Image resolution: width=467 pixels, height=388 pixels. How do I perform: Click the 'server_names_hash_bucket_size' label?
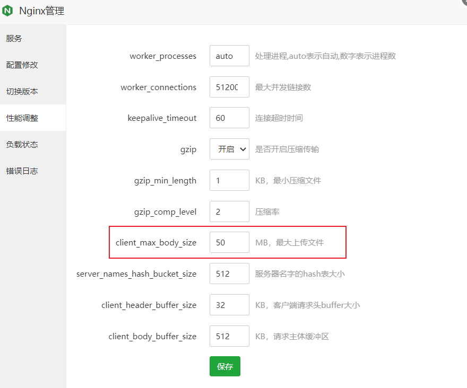(x=136, y=274)
